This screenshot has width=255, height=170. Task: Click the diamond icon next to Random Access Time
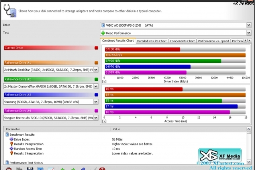point(12,149)
